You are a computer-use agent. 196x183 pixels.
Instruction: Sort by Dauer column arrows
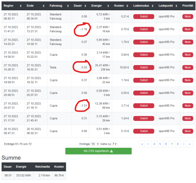click(x=85, y=6)
